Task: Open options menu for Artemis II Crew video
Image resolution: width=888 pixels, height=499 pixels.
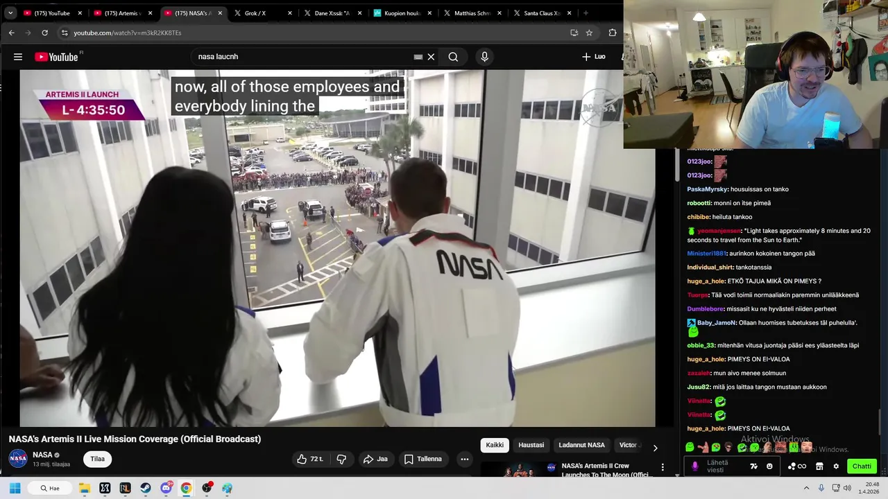Action: (x=663, y=467)
